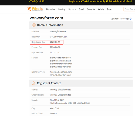Open the Security menu
The width and height of the screenshot is (135, 116).
tap(91, 9)
